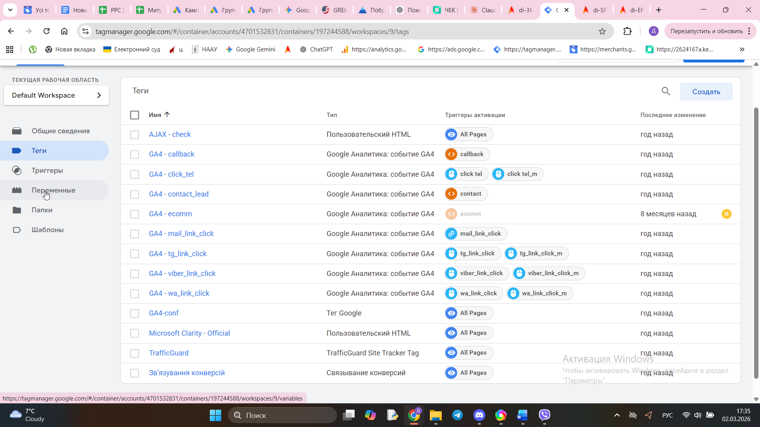Go to Overview (Общие сведения) menu item
Viewport: 760px width, 427px height.
coord(61,131)
